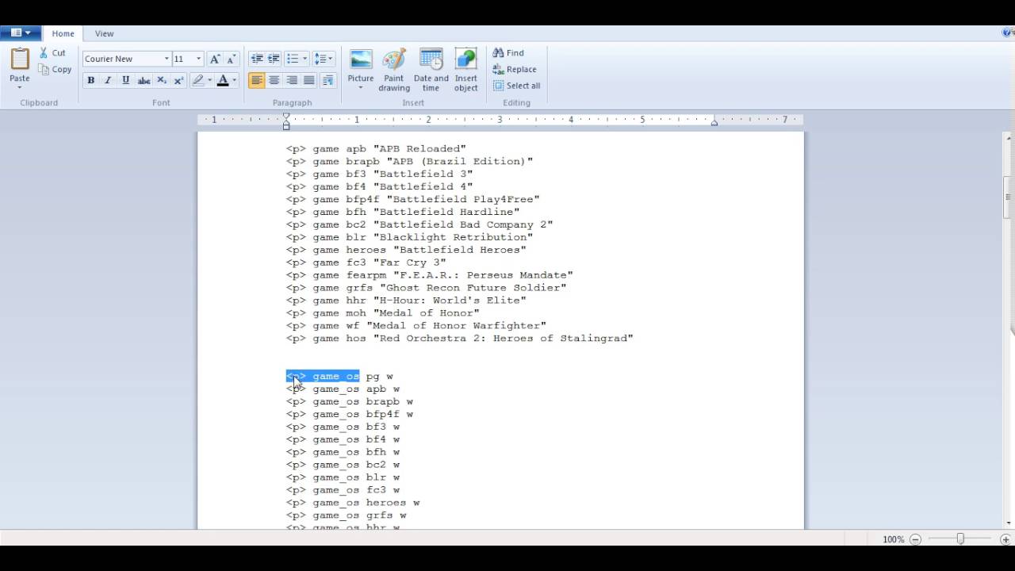Click the Insert object button

tap(466, 70)
